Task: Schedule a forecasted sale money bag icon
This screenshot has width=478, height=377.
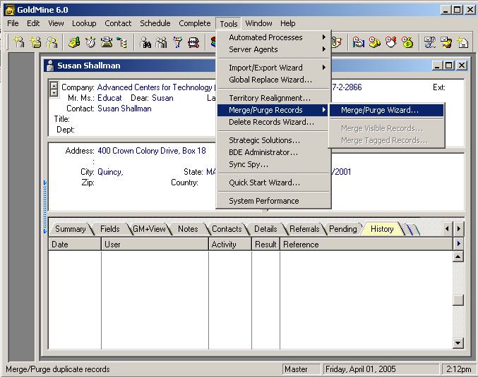Action: click(407, 42)
